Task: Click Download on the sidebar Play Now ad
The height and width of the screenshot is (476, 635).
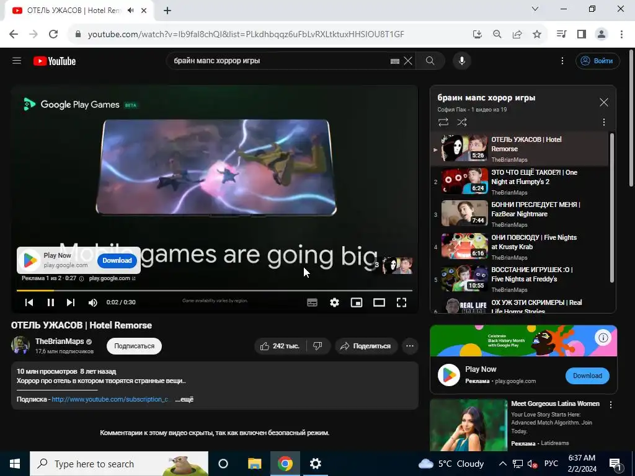Action: 587,376
